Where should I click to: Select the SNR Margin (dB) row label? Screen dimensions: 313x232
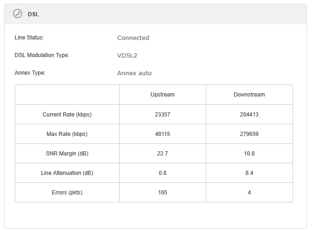pos(67,154)
